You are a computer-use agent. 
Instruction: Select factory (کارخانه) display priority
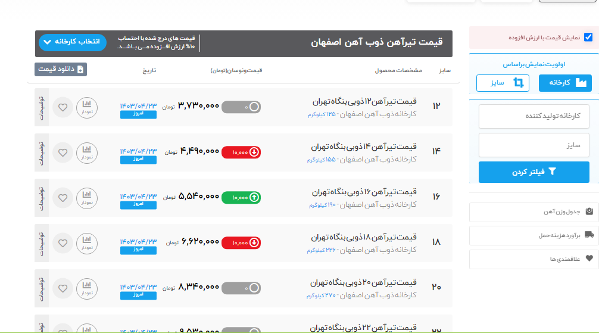coord(565,83)
